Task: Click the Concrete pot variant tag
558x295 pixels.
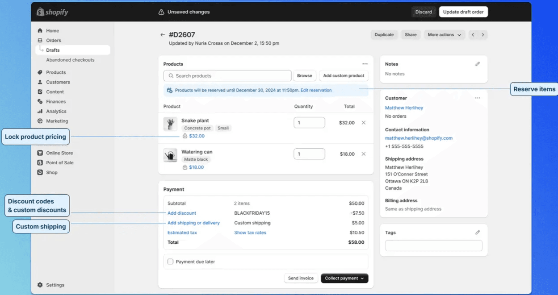Action: point(197,128)
